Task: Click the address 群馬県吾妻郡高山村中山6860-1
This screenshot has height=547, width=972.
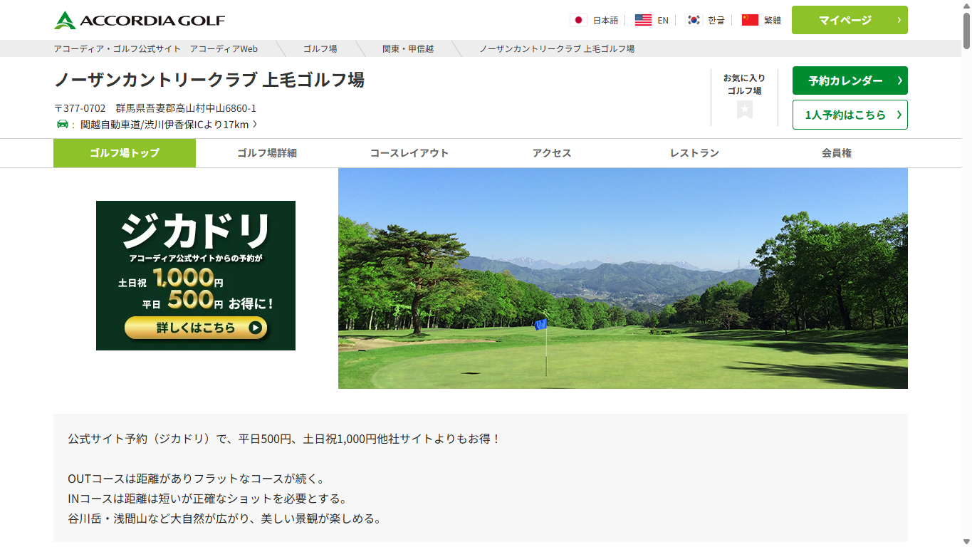Action: tap(186, 108)
